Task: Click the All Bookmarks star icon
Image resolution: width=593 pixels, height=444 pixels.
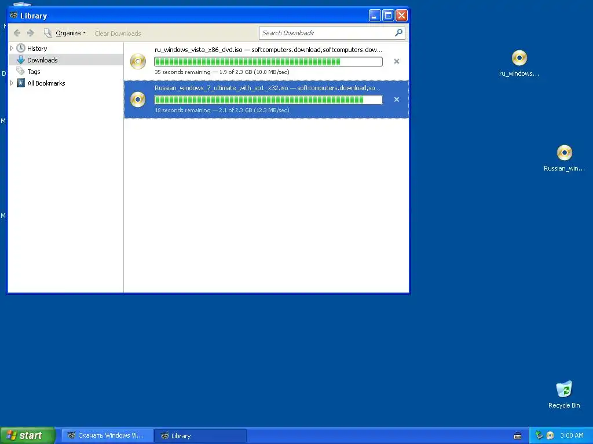Action: [x=21, y=83]
